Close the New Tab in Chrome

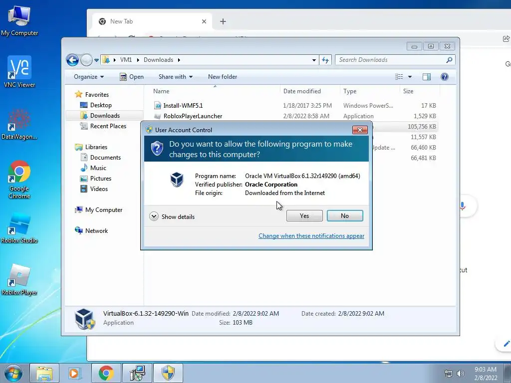(x=204, y=21)
